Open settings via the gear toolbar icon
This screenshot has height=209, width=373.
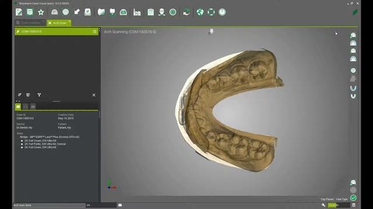[x=173, y=12]
